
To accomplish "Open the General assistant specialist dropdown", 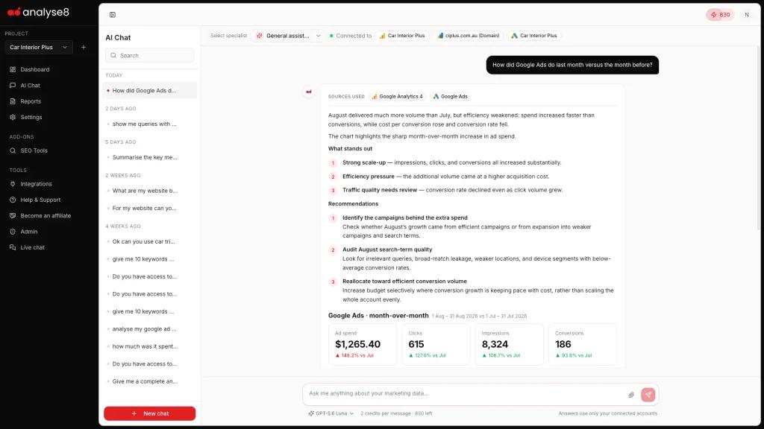I will point(288,36).
